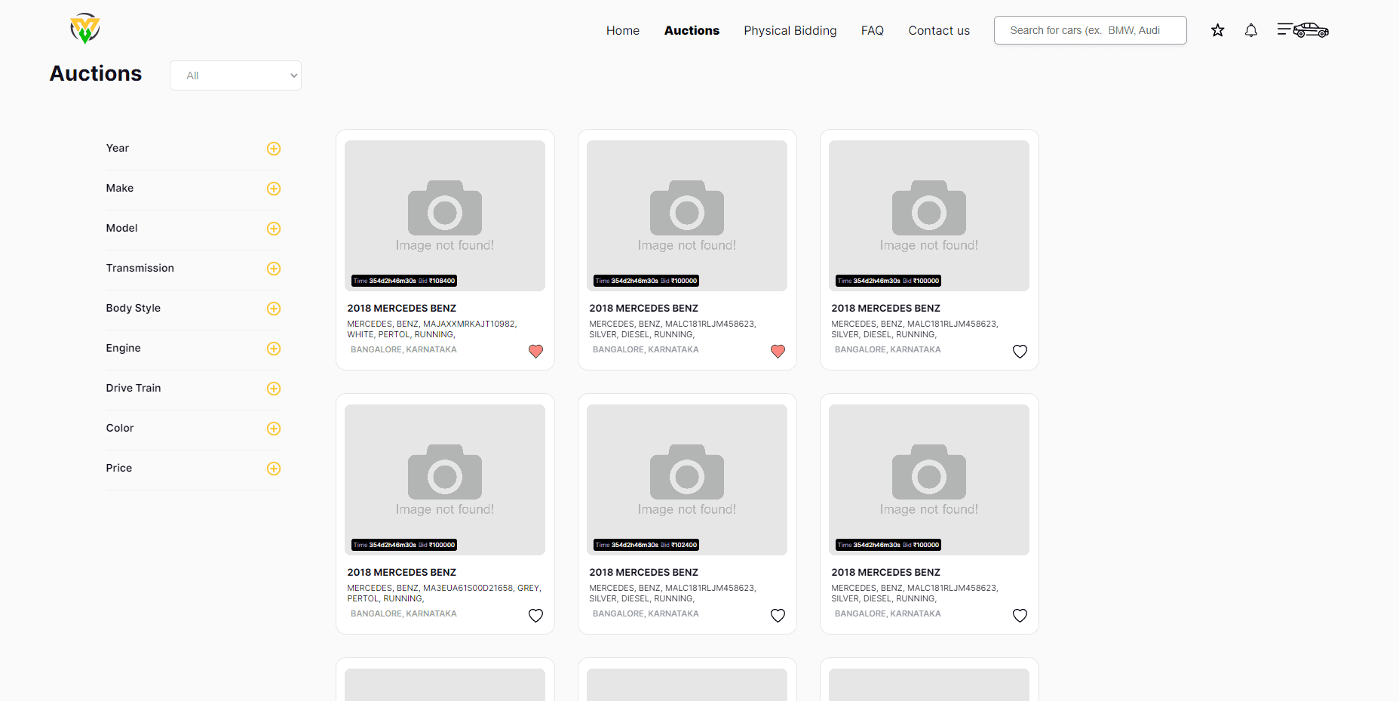1399x701 pixels.
Task: Open notifications bell icon
Action: [1250, 30]
